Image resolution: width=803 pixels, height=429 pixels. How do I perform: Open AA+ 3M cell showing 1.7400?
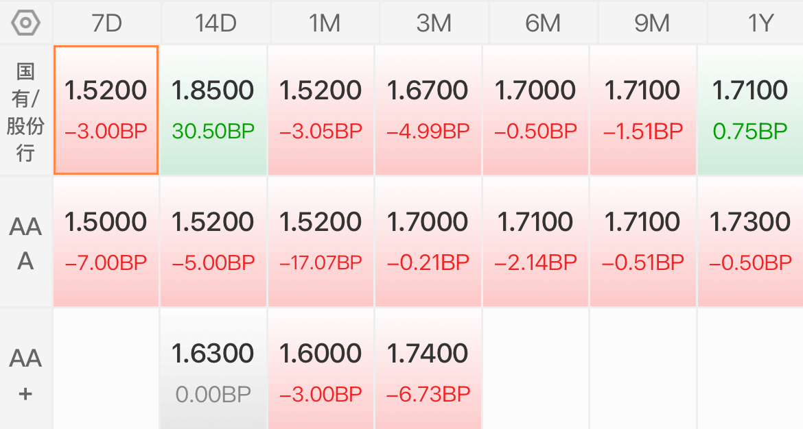click(x=428, y=369)
